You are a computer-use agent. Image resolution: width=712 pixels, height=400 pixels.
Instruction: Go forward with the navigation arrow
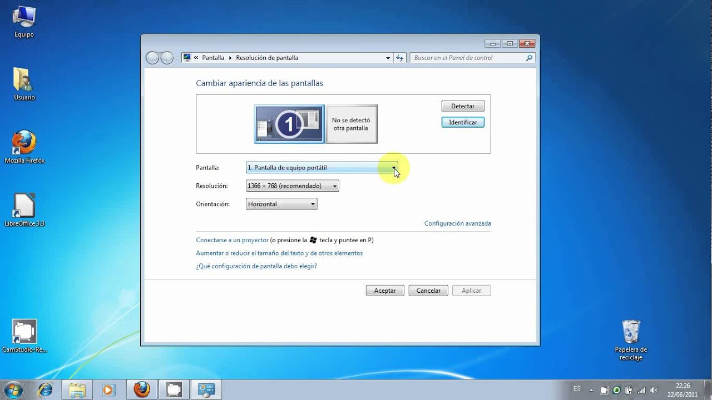(167, 58)
